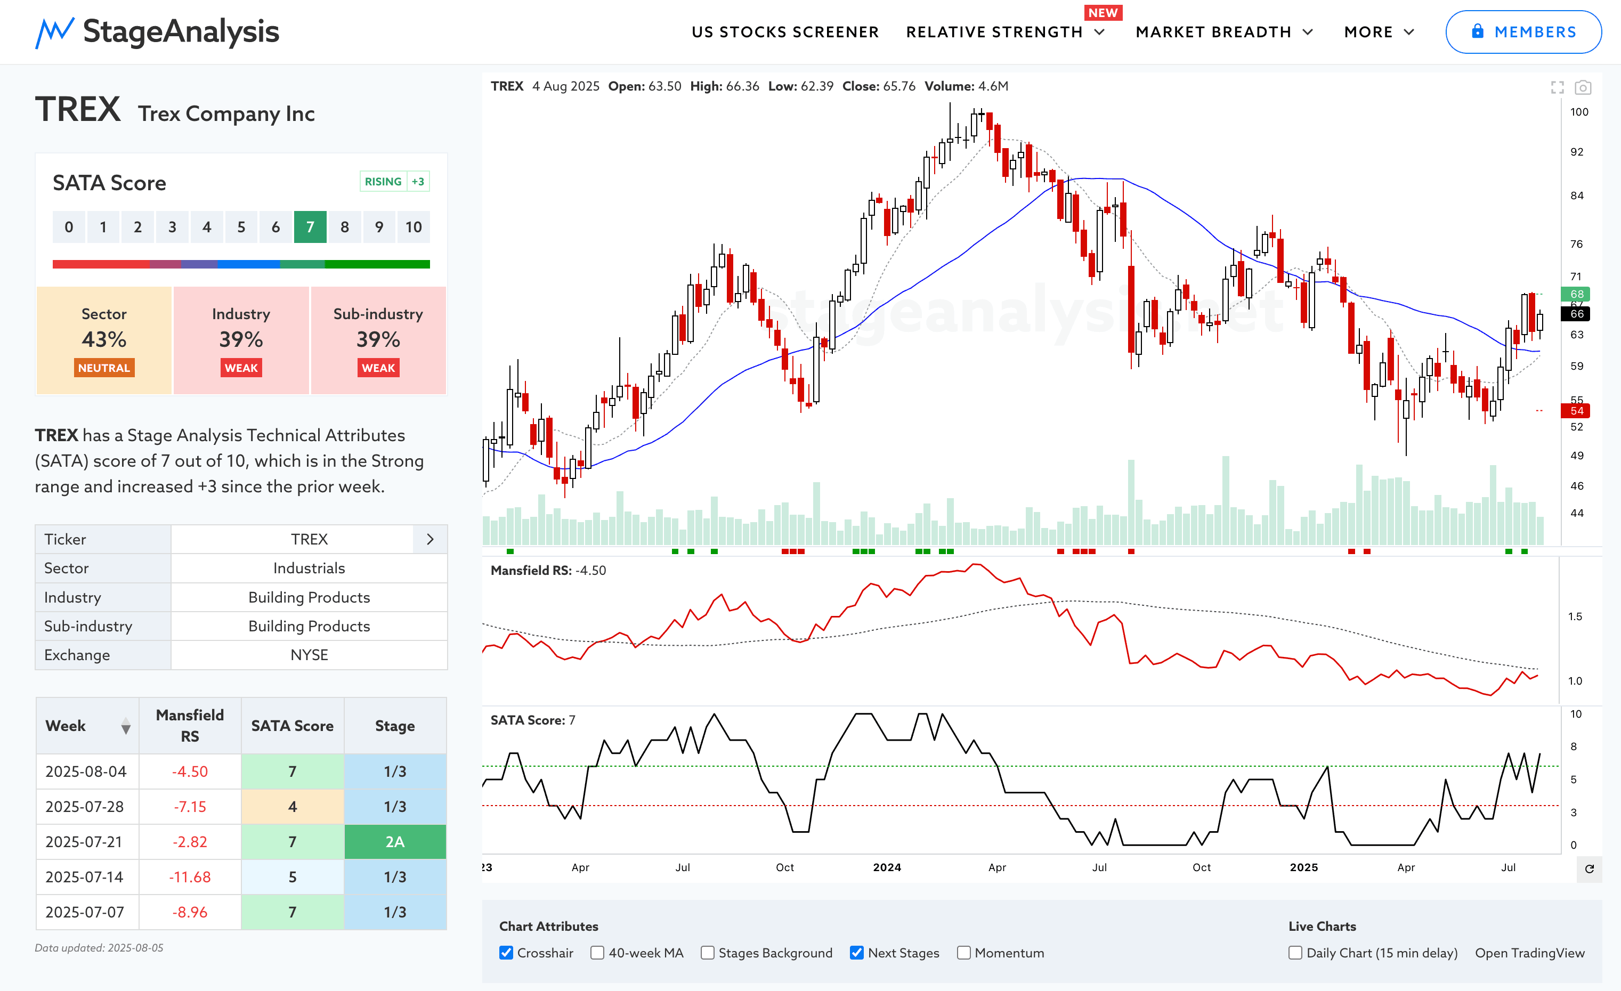This screenshot has height=991, width=1621.
Task: Open the US Stocks Screener page
Action: 785,32
